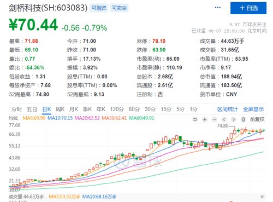Click the MA60:49.91 moving average label
This screenshot has height=202, width=273.
[x=141, y=118]
